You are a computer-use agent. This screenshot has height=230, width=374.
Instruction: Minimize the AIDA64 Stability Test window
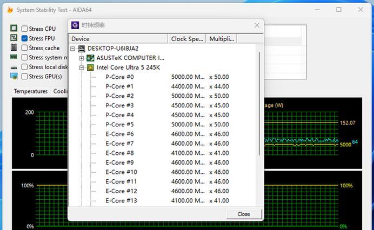click(x=317, y=10)
